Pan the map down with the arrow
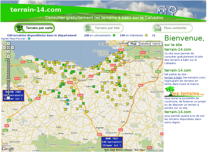 point(8,51)
